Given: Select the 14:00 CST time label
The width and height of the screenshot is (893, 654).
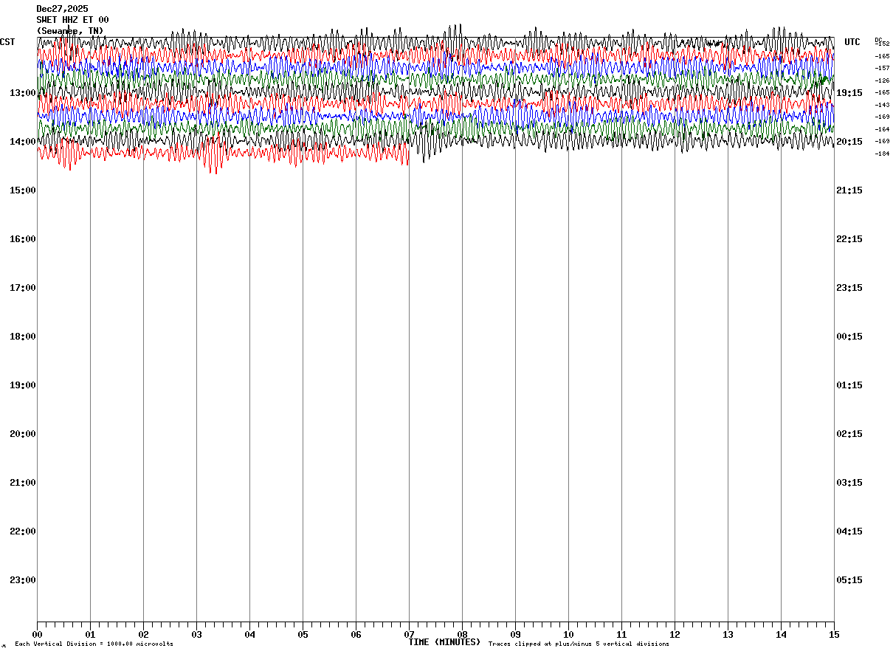Looking at the screenshot, I should click(x=23, y=142).
